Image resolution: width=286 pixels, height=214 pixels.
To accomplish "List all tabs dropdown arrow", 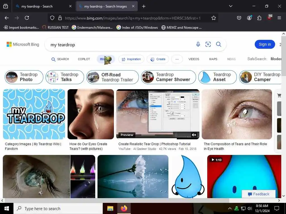I will pyautogui.click(x=231, y=6).
